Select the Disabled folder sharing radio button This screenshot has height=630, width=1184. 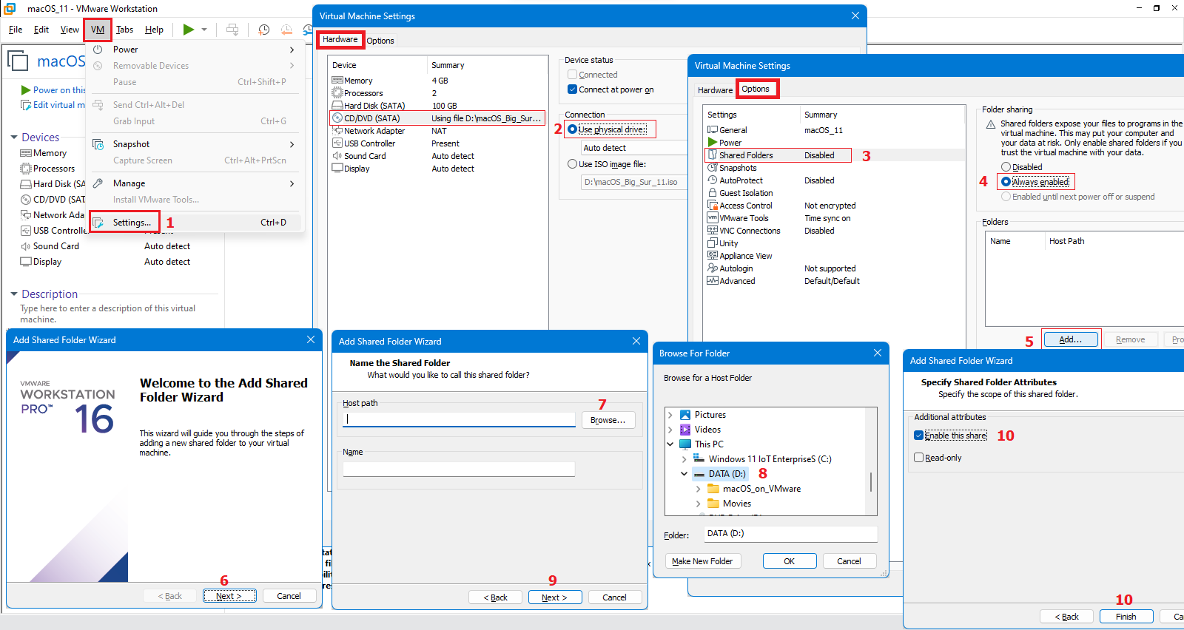click(1006, 167)
